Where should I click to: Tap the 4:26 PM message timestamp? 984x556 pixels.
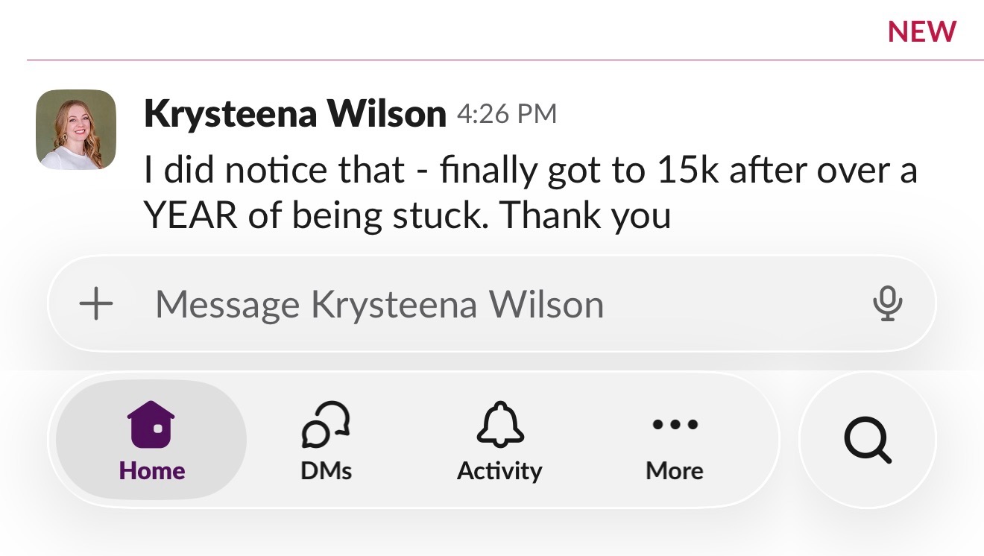coord(507,114)
